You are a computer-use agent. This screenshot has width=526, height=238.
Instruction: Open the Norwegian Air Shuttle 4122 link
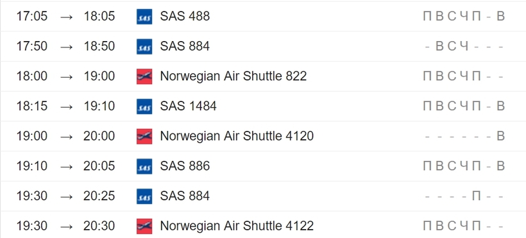point(237,226)
